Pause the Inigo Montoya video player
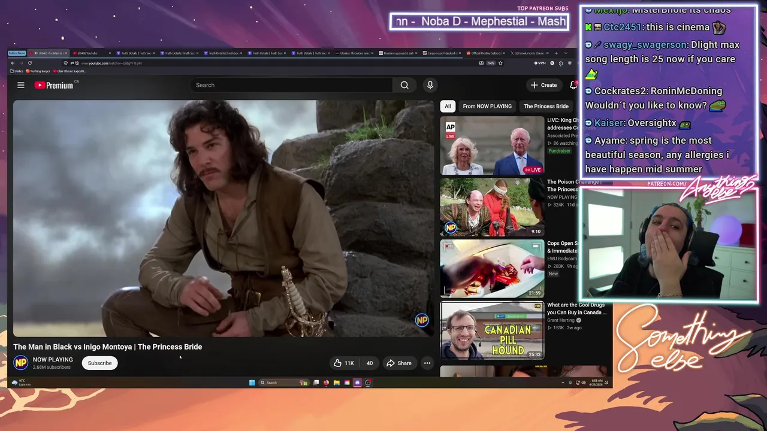767x431 pixels. (x=224, y=218)
